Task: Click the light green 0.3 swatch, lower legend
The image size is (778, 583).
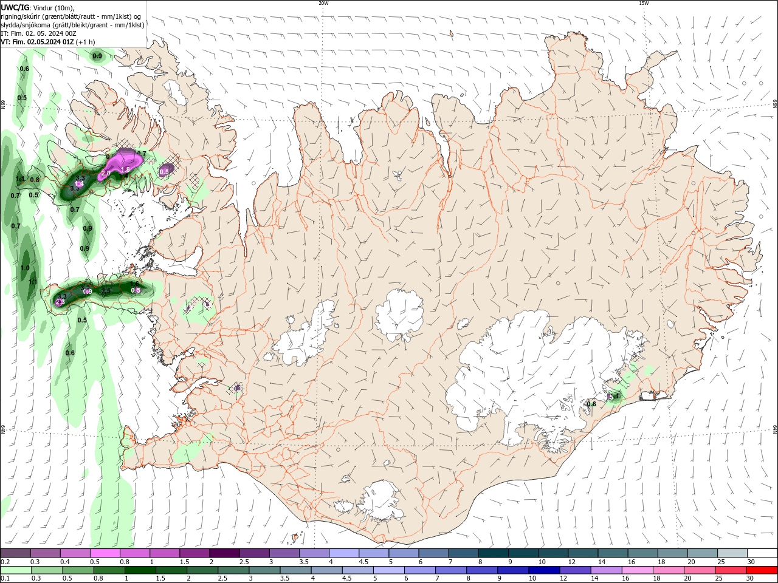Action: coord(46,570)
